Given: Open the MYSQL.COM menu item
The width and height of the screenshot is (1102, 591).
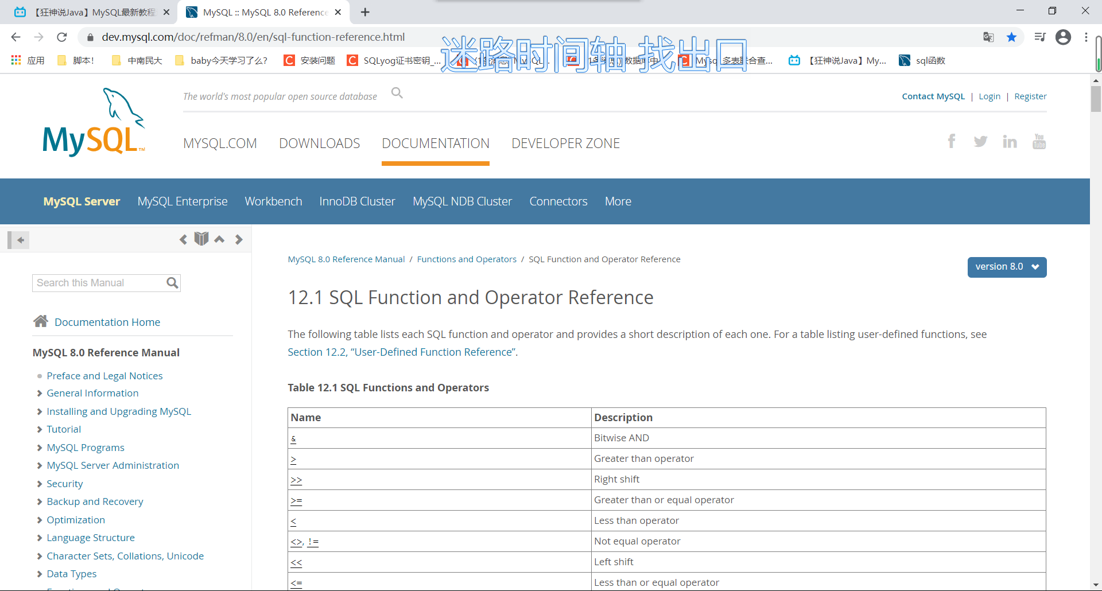Looking at the screenshot, I should 220,143.
